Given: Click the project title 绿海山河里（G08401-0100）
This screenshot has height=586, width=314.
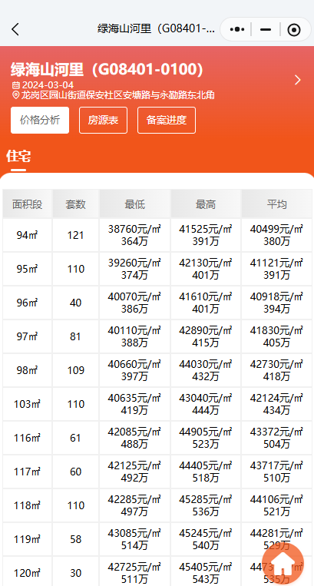Looking at the screenshot, I should tap(107, 70).
